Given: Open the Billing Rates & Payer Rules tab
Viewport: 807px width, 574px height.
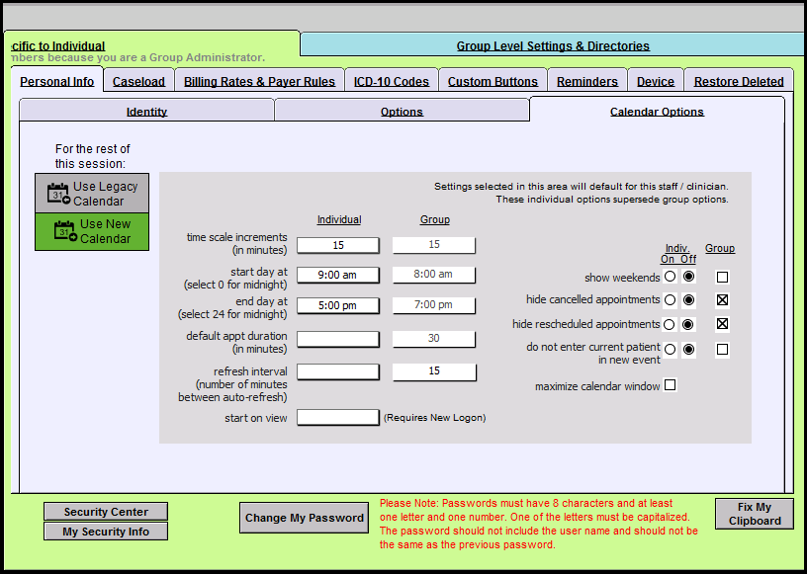Looking at the screenshot, I should pos(259,82).
